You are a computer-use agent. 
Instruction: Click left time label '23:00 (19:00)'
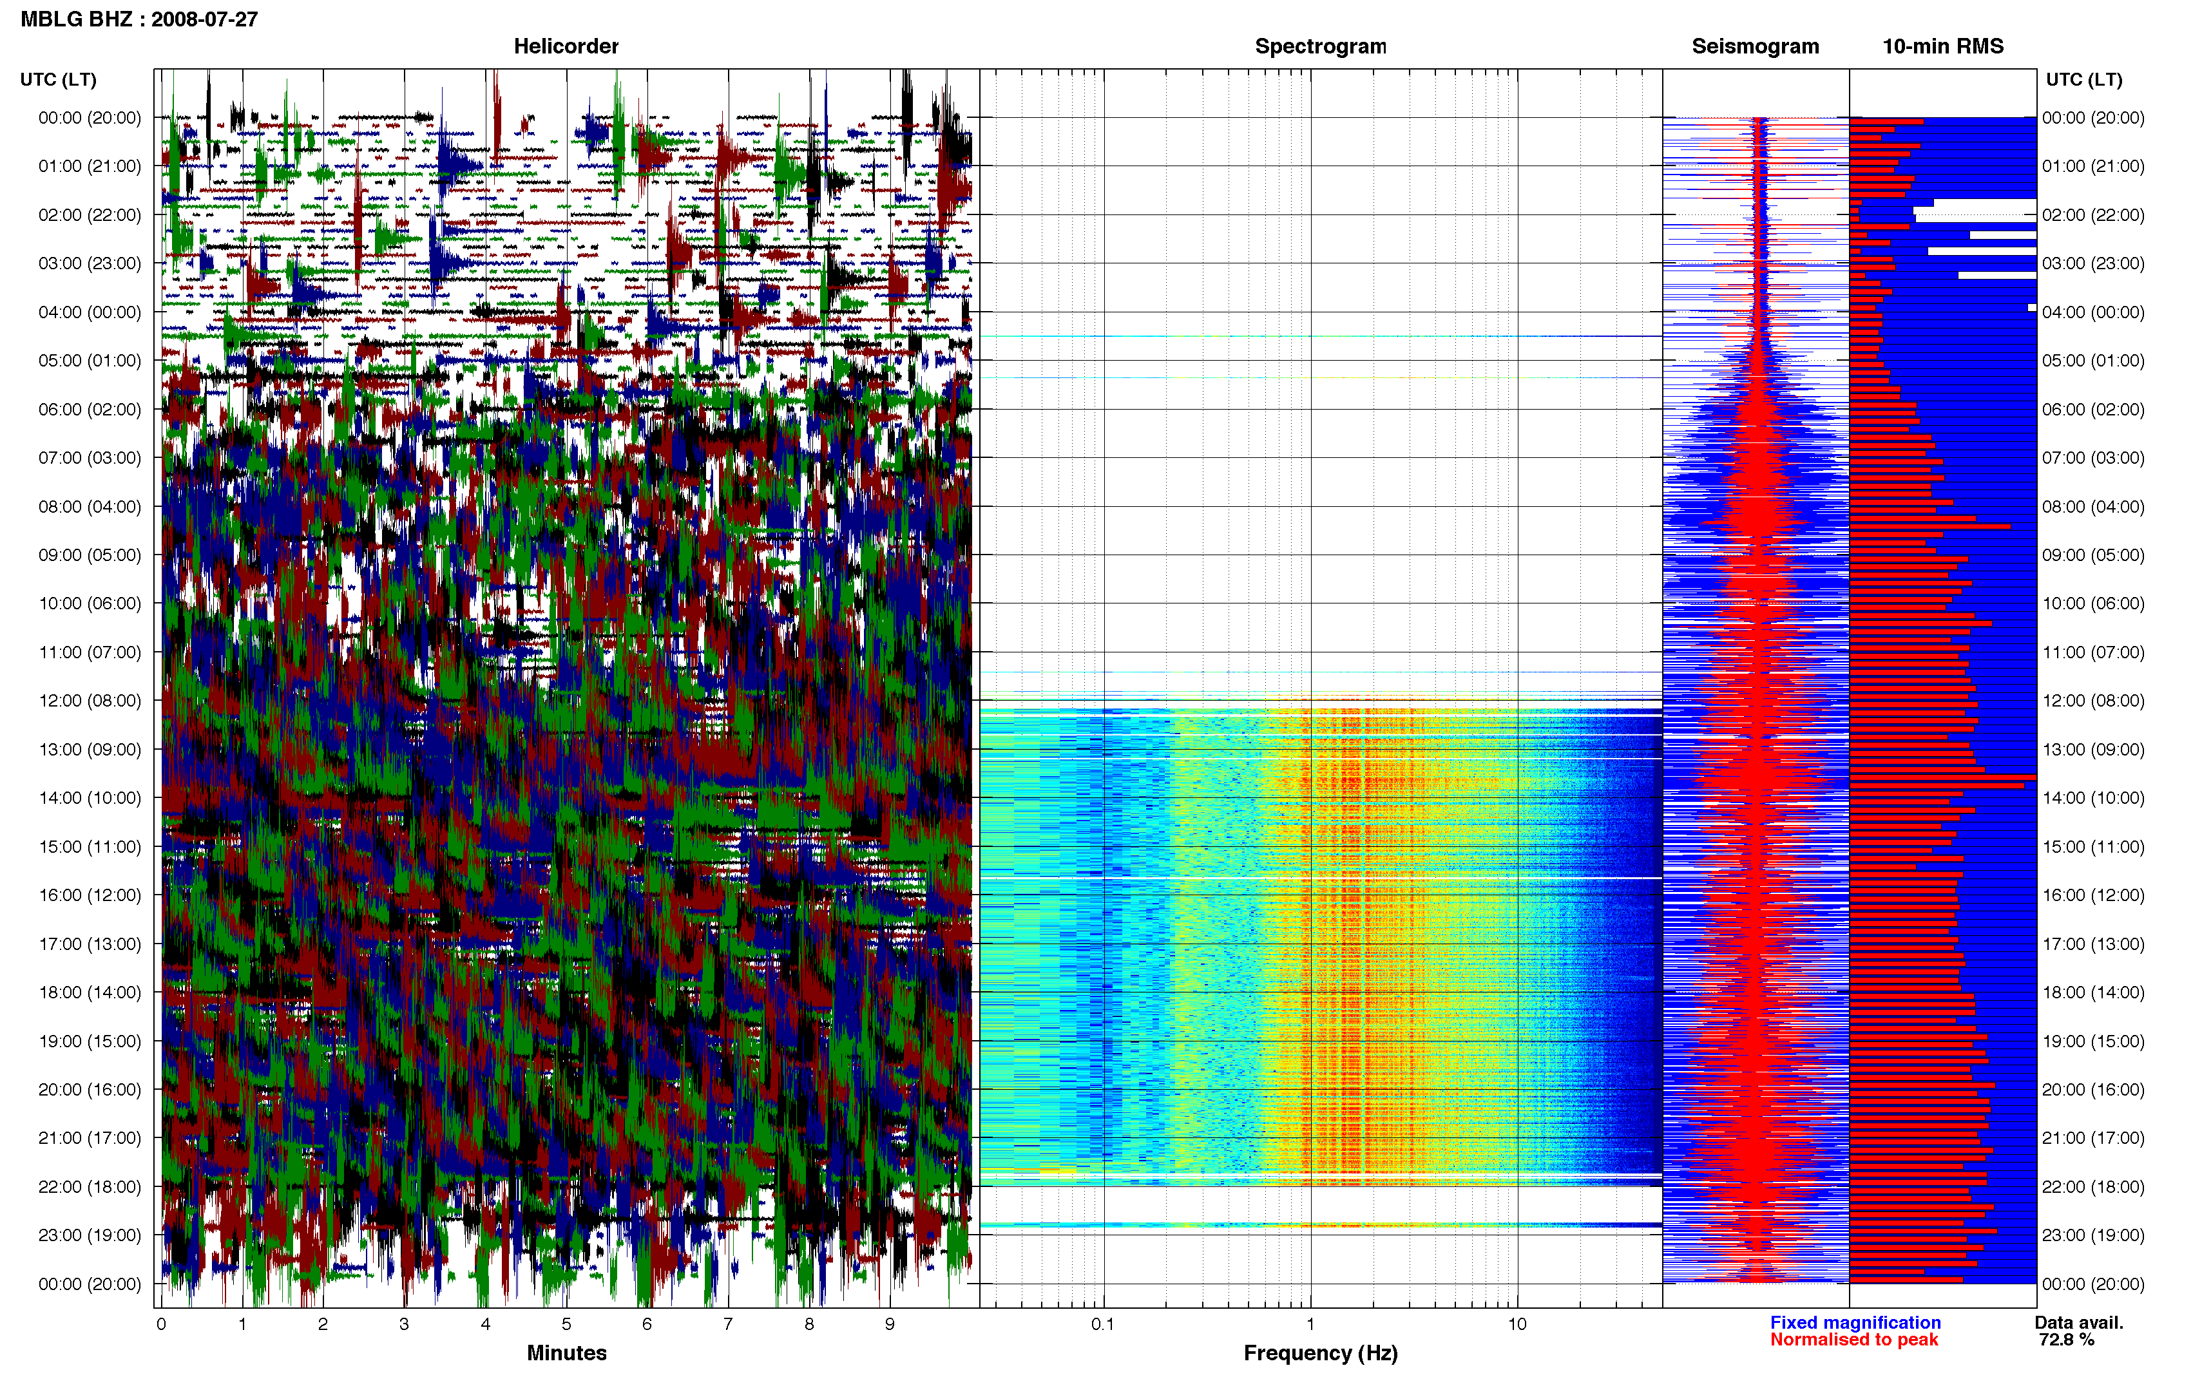point(90,1235)
